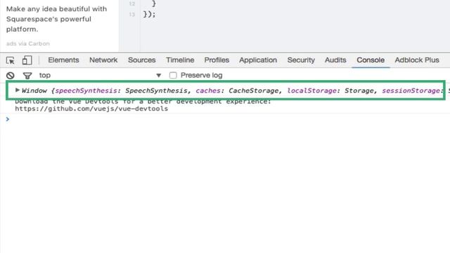Click the localStorage property in log
The height and width of the screenshot is (253, 450).
click(311, 91)
